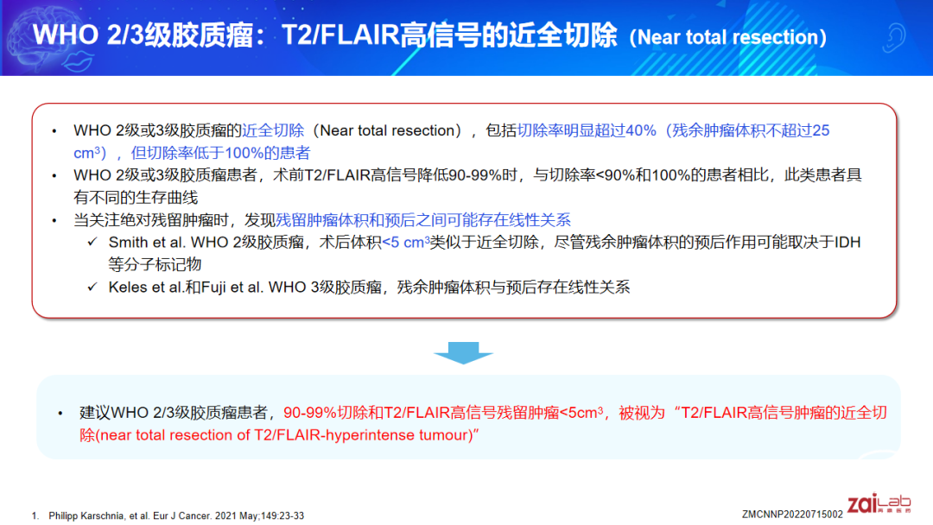Click the checkmark before 'Keles et al.'
Screen dimensions: 933x525
click(x=92, y=288)
